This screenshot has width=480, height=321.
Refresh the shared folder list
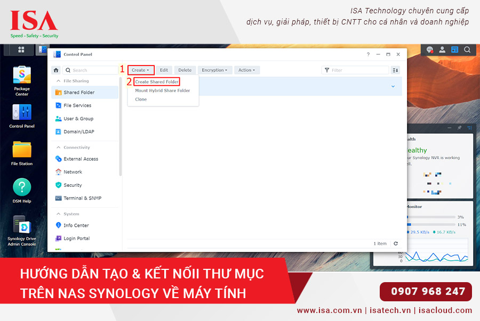[396, 243]
